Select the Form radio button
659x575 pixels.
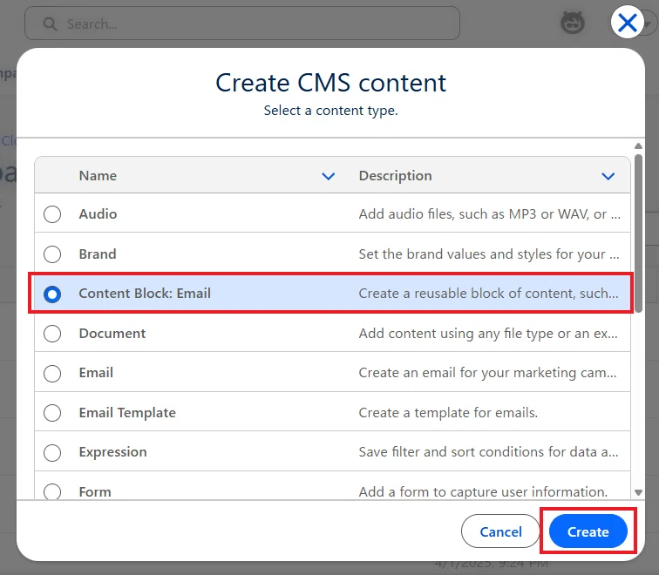click(x=52, y=491)
